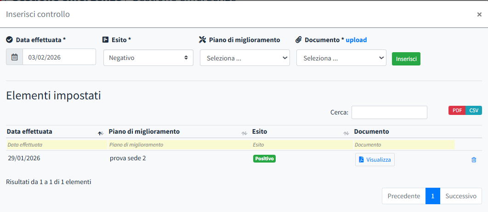Click the upload link next to Documento
The image size is (488, 212).
click(356, 40)
